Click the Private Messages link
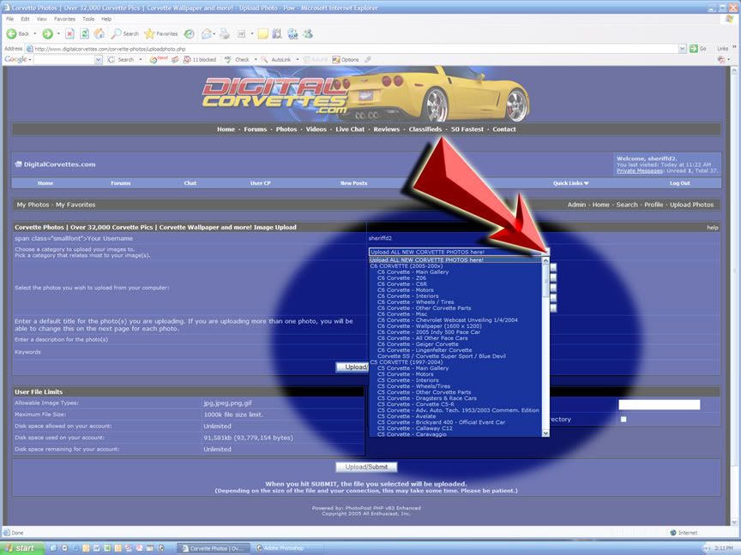 click(x=640, y=170)
